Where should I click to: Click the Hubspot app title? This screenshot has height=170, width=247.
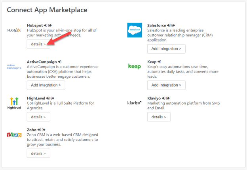35,25
